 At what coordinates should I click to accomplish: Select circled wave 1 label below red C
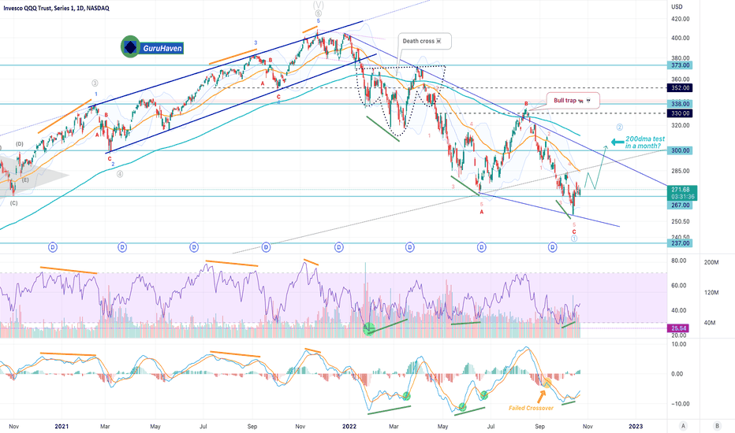[x=574, y=239]
